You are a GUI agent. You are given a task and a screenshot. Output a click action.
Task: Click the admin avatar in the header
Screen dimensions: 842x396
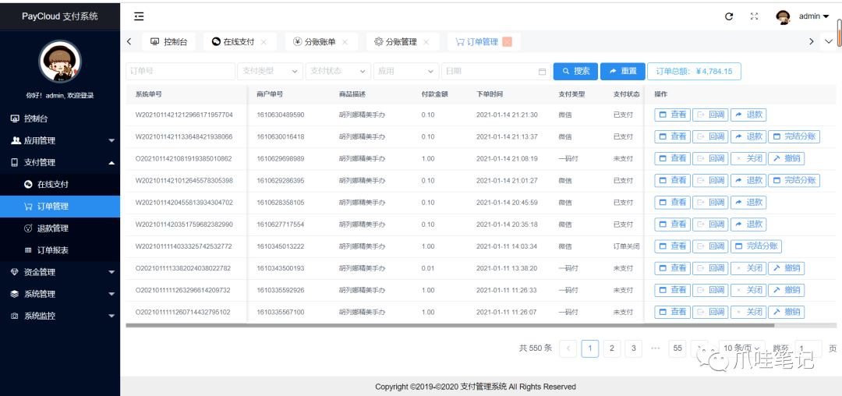click(x=783, y=16)
